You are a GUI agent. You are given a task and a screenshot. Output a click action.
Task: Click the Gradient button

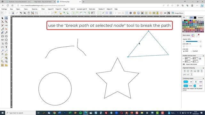tap(200, 18)
